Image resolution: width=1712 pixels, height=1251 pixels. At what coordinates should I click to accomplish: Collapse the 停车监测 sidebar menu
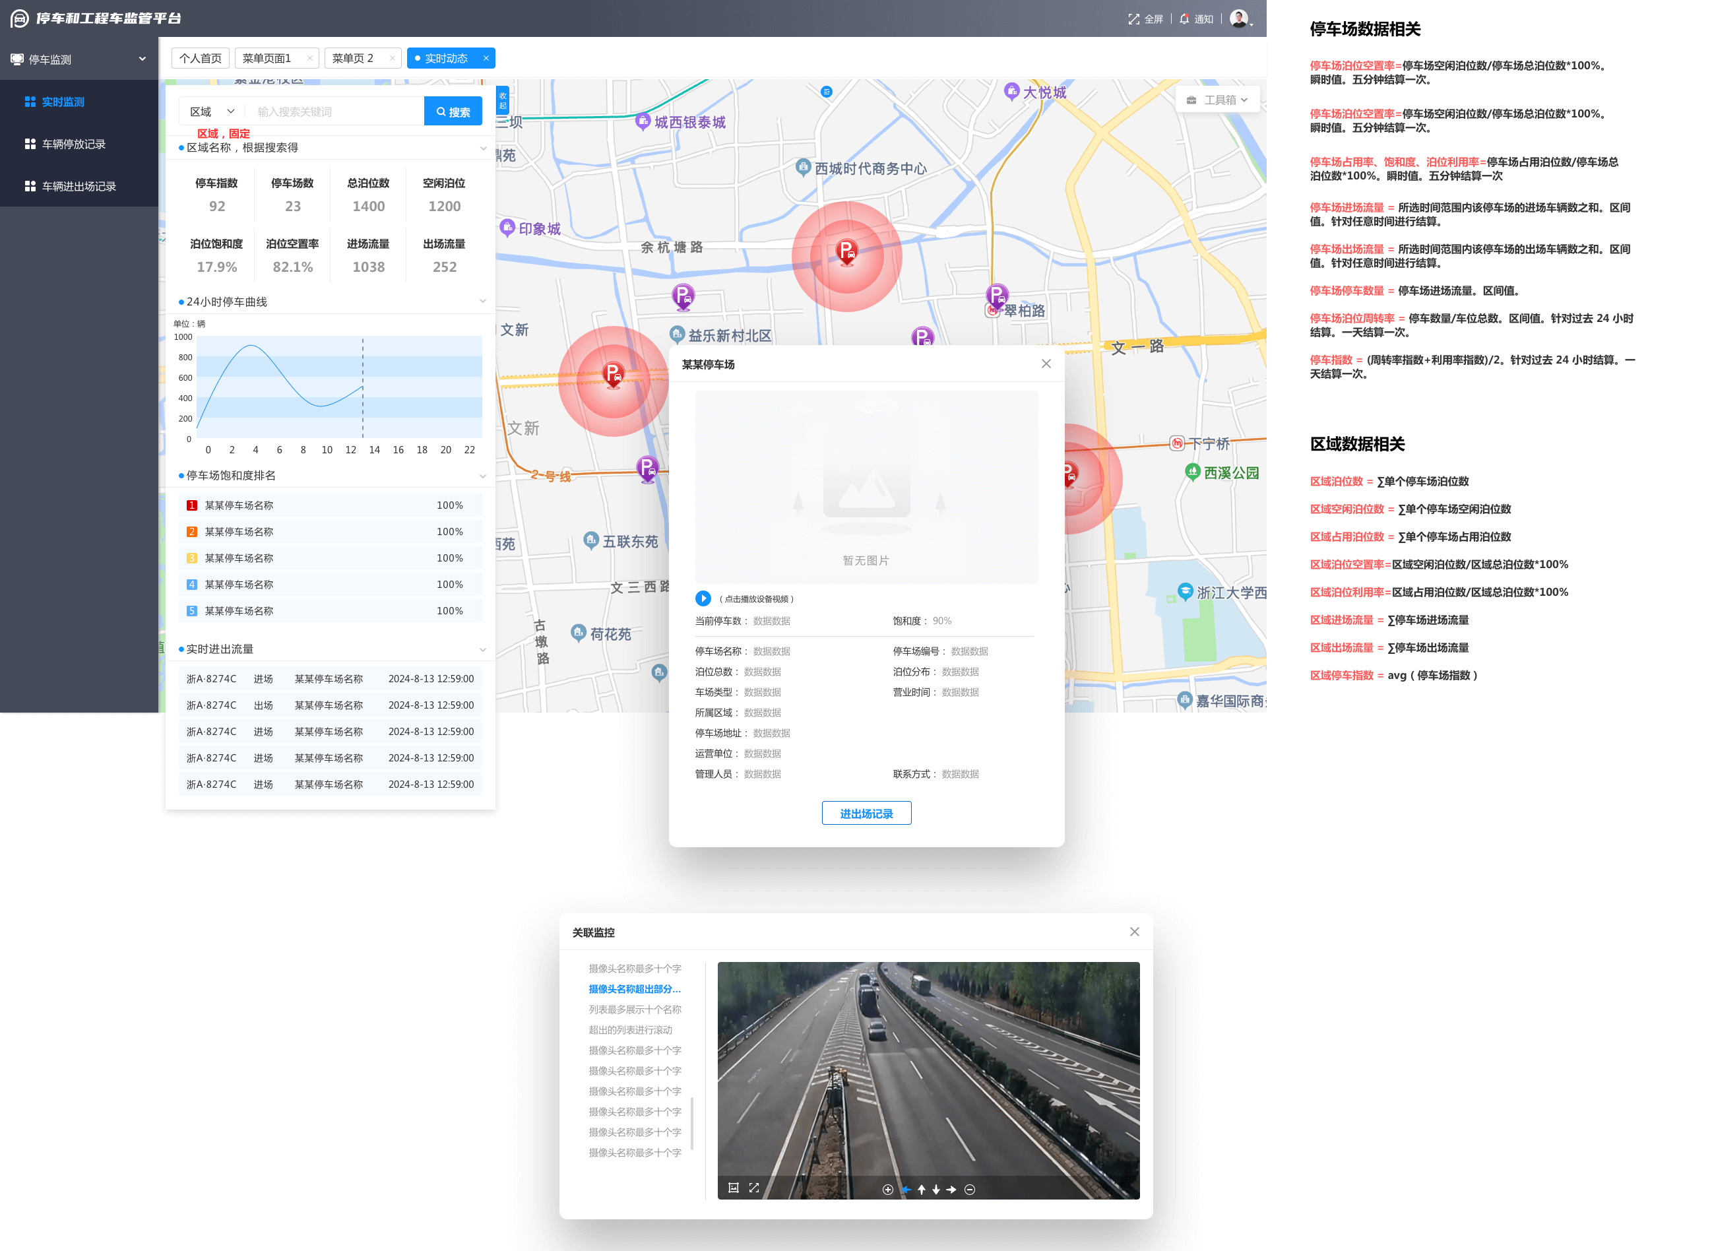[143, 59]
